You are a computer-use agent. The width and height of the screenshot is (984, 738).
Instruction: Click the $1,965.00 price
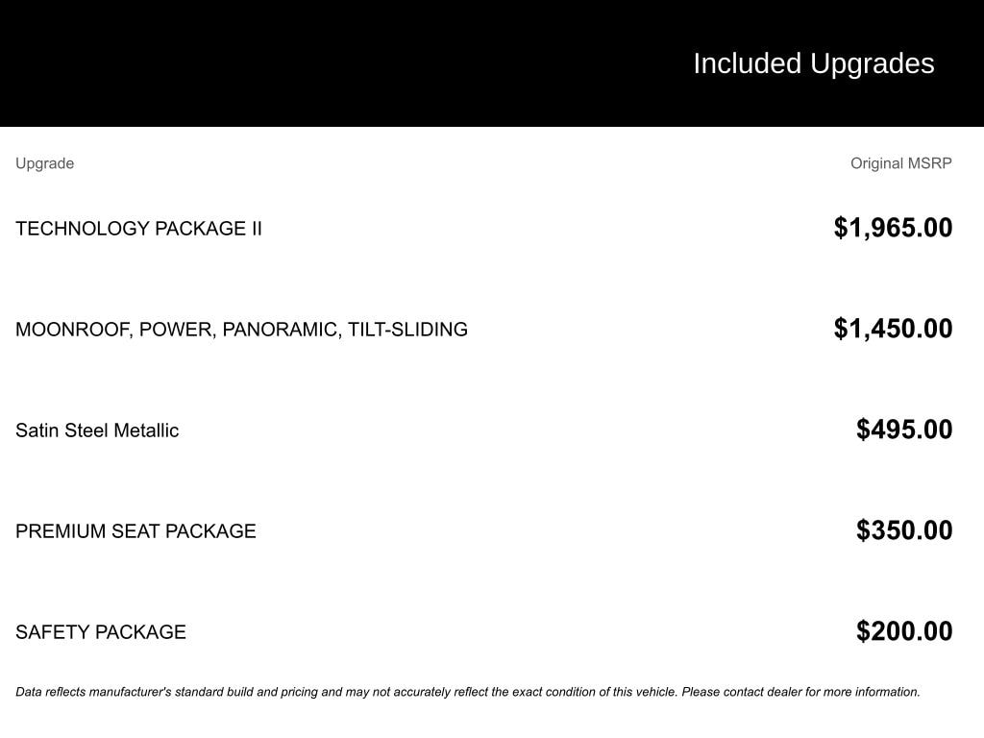tap(893, 228)
